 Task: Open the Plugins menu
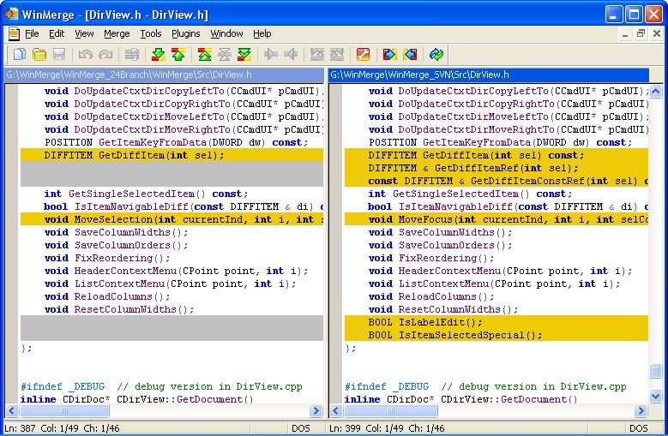(x=185, y=33)
